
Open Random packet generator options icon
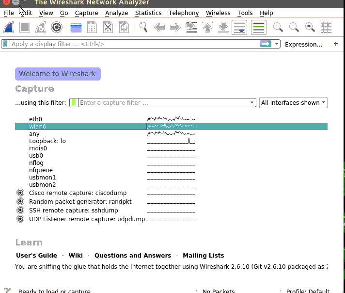click(20, 201)
